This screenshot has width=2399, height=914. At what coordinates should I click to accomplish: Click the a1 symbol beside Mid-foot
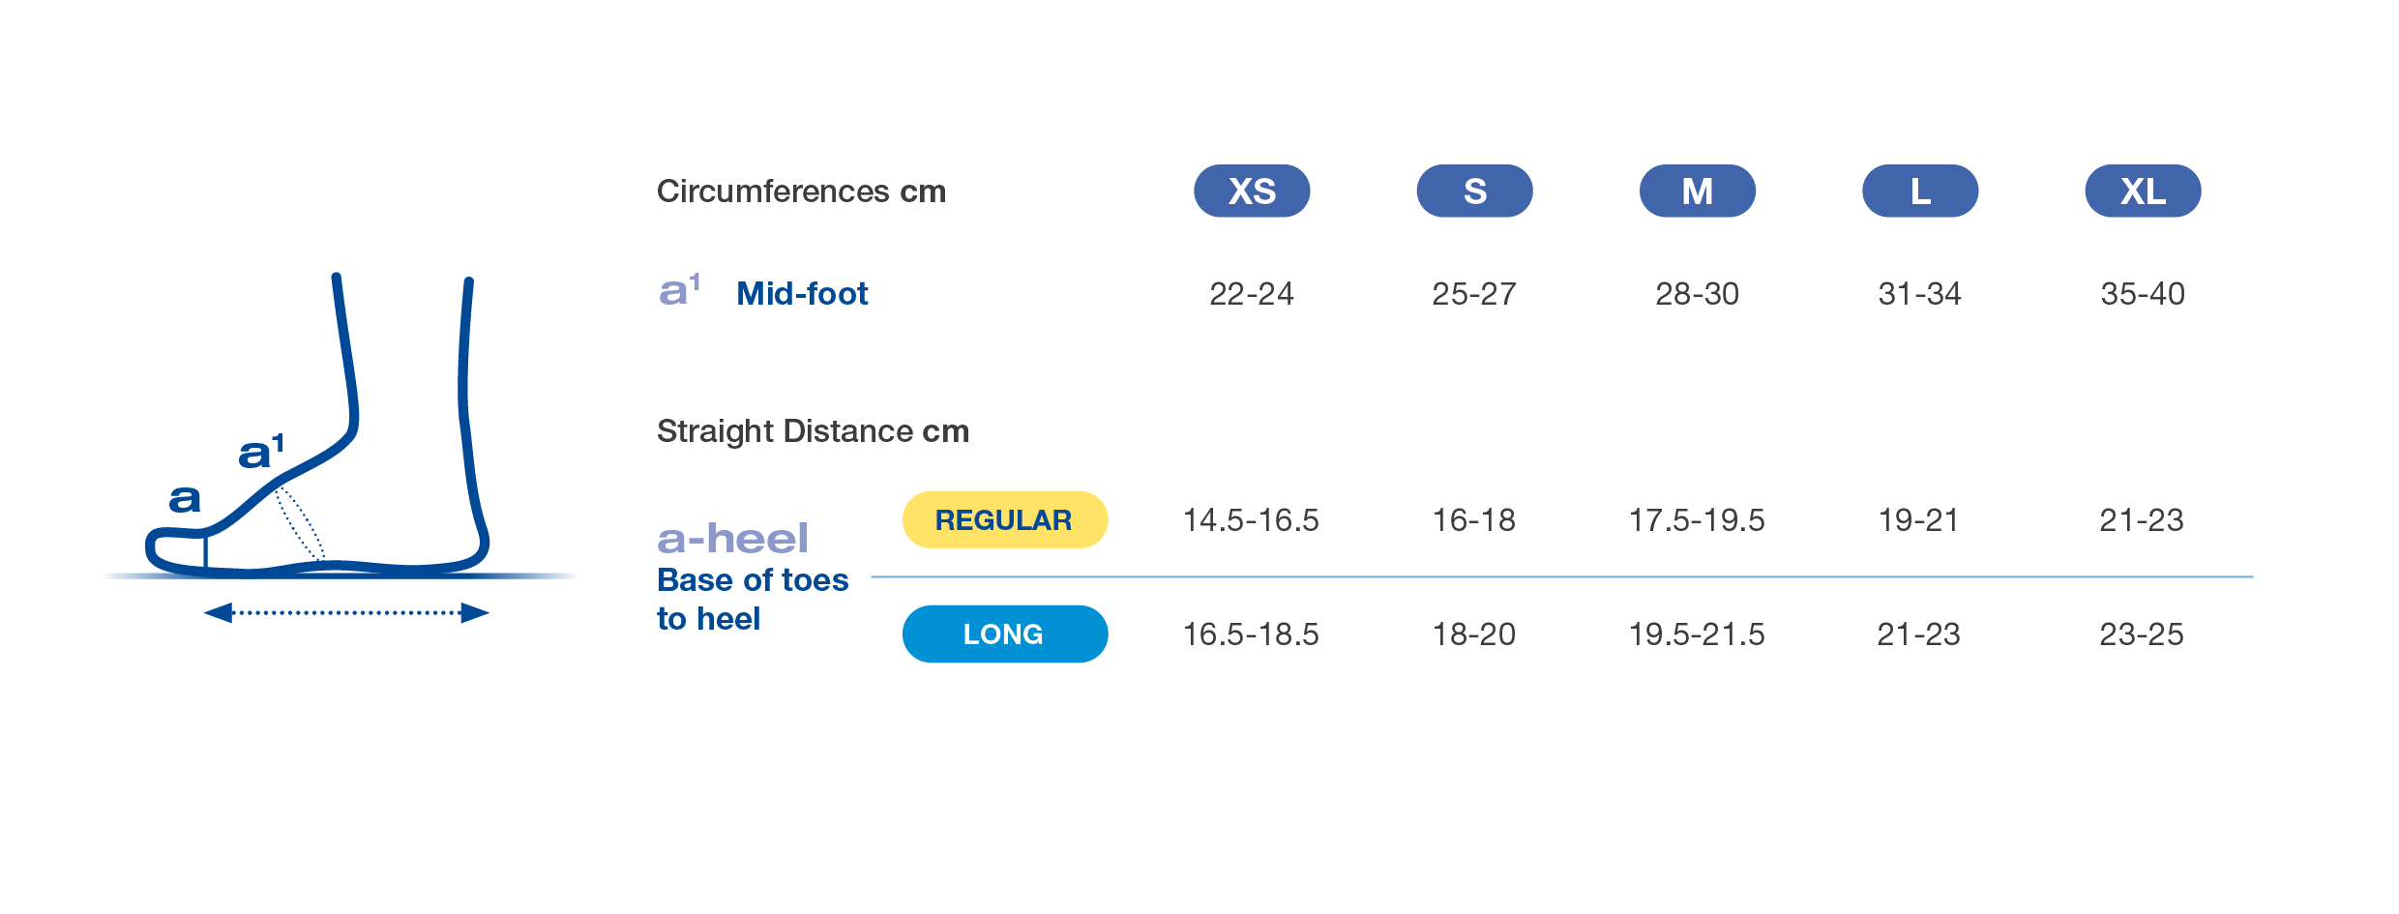(x=679, y=290)
